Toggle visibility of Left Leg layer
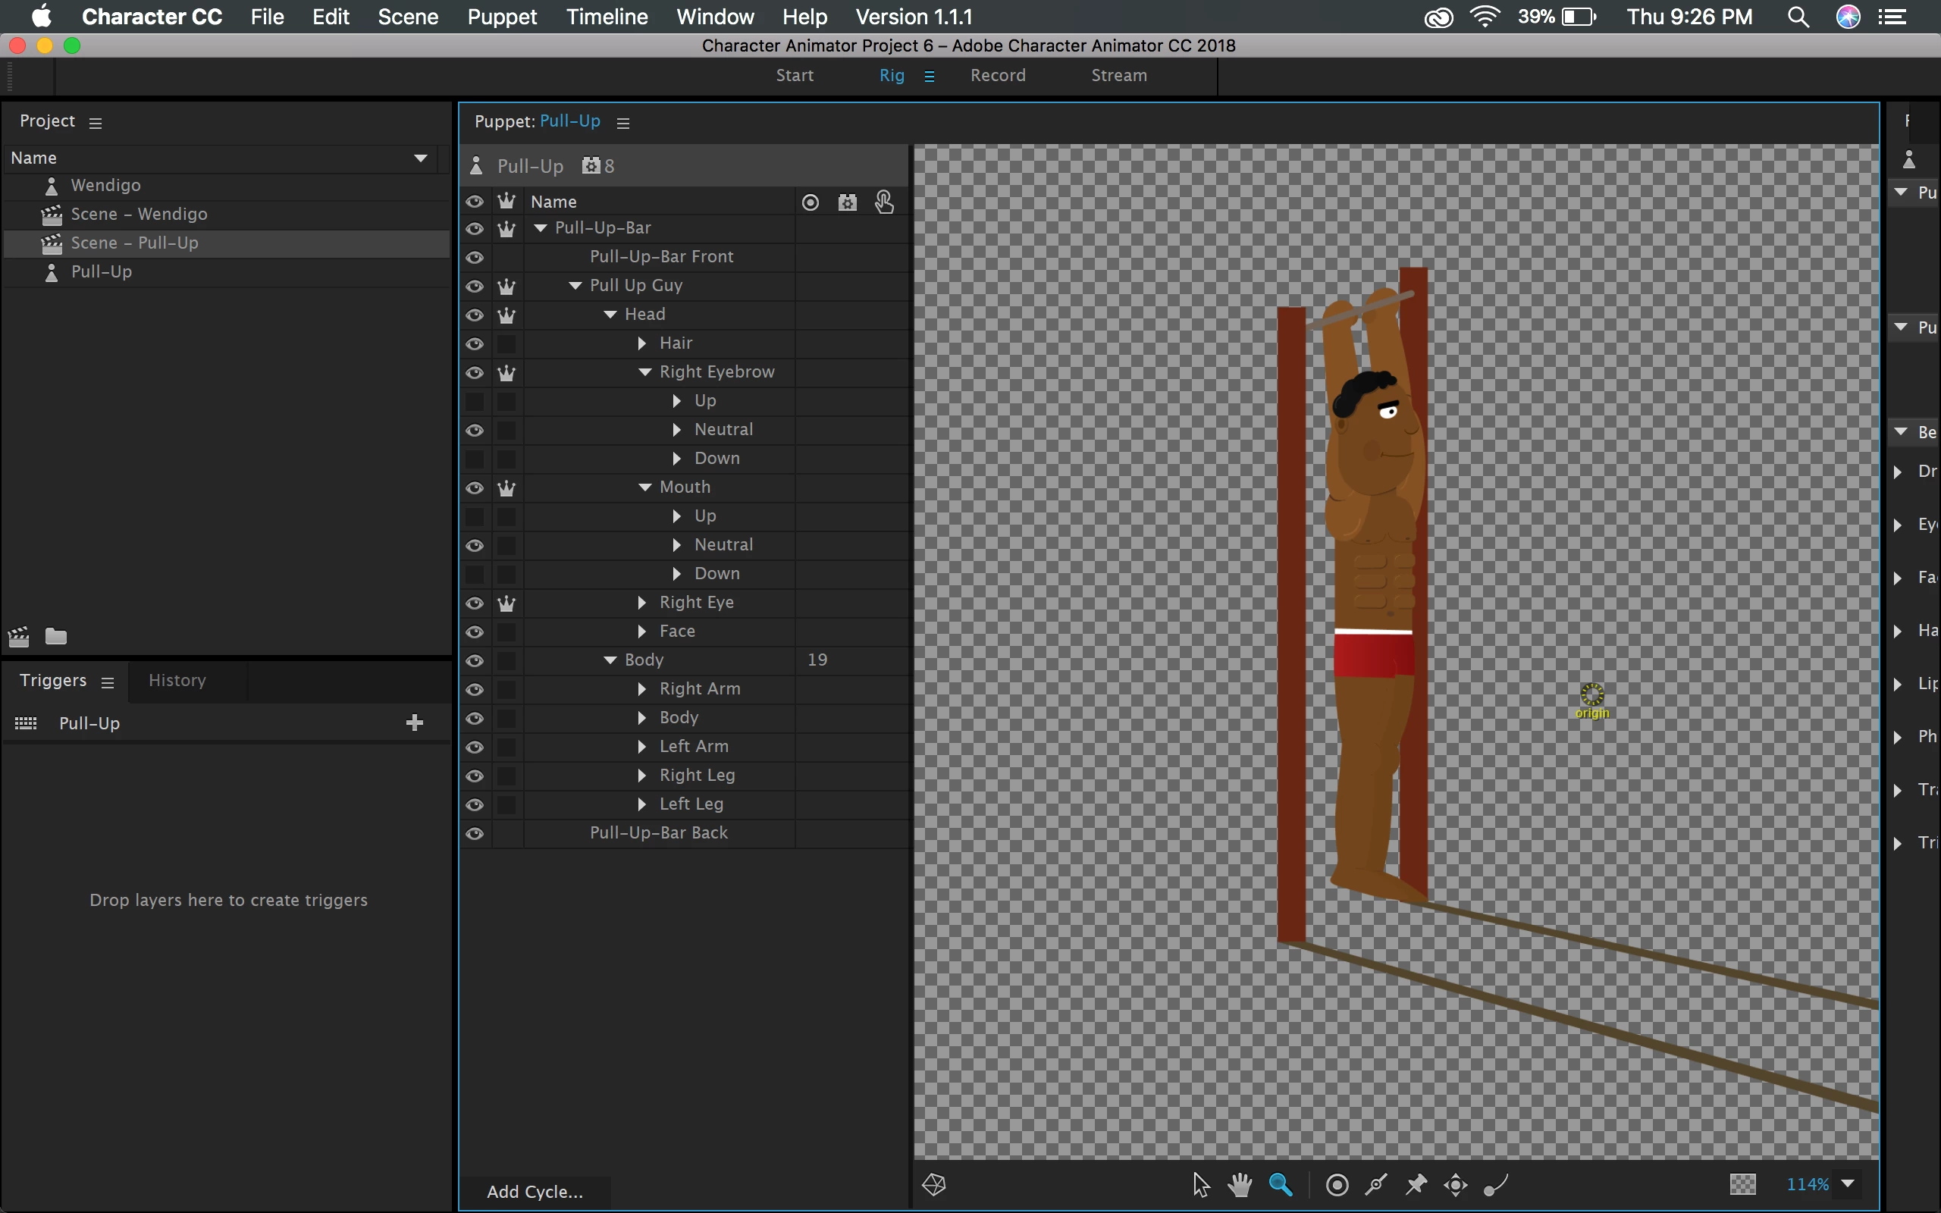 (475, 804)
